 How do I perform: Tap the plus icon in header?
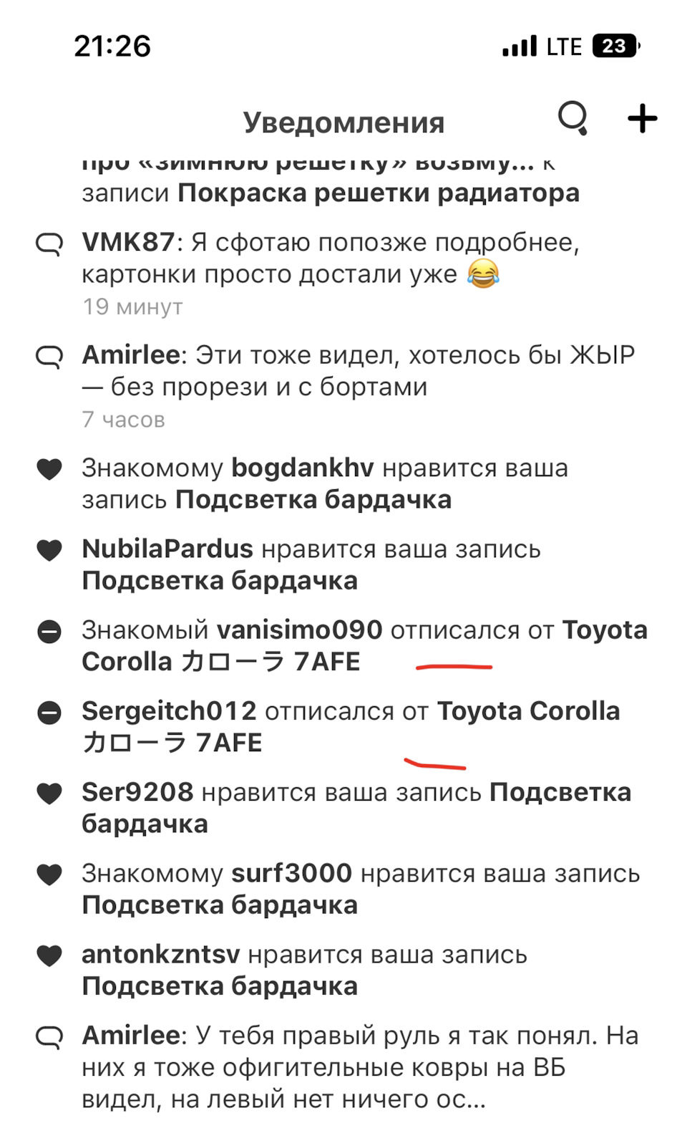(x=642, y=119)
